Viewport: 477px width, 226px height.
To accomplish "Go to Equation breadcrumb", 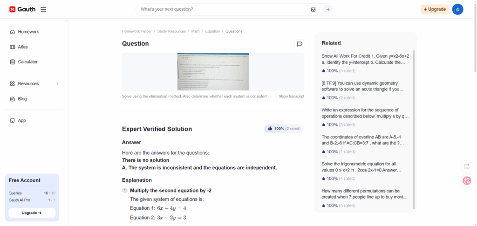I will [212, 31].
